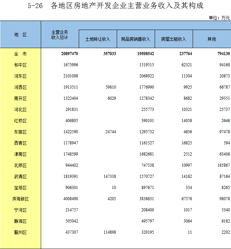Click the '河西区' row label

[20, 87]
